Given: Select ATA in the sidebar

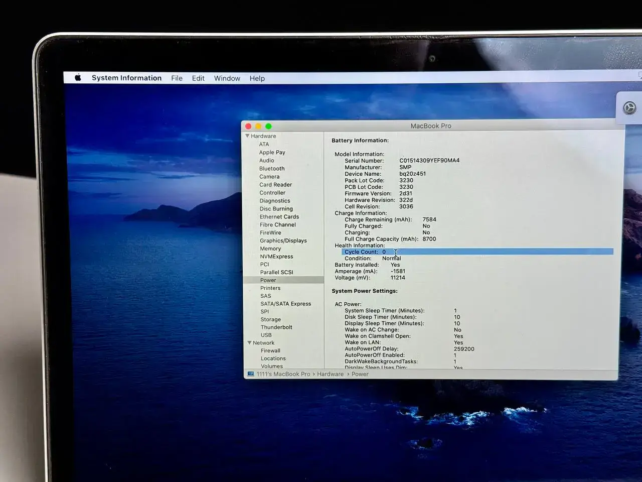Looking at the screenshot, I should (264, 144).
